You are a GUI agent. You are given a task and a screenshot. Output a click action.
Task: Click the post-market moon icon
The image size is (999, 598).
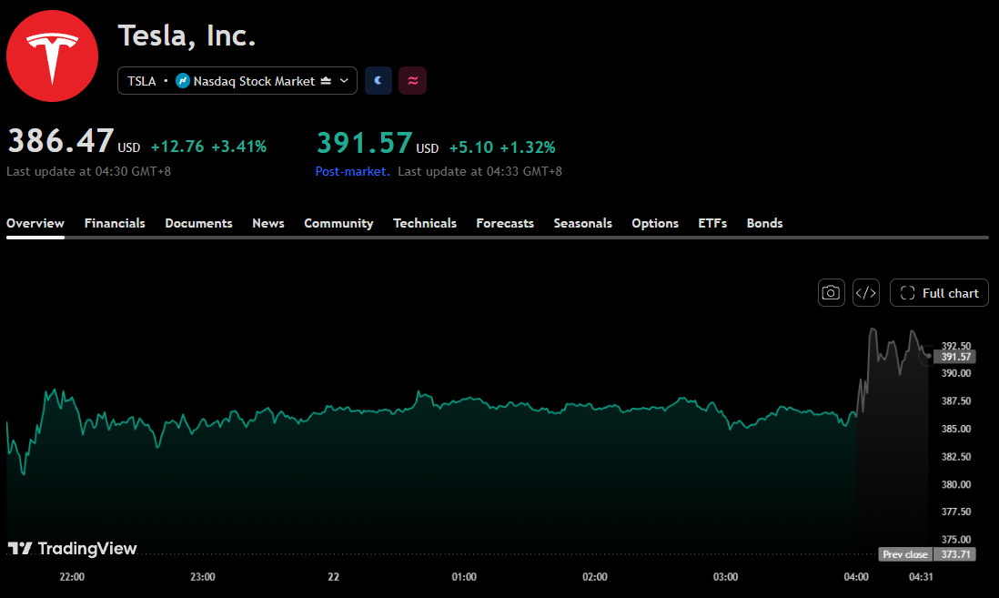click(378, 81)
